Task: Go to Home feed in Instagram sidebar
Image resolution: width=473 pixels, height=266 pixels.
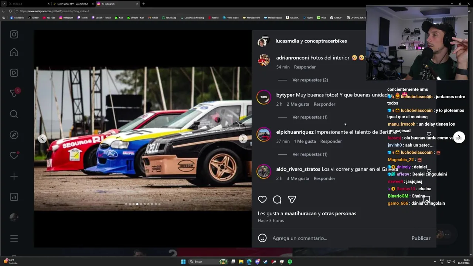Action: pyautogui.click(x=14, y=52)
